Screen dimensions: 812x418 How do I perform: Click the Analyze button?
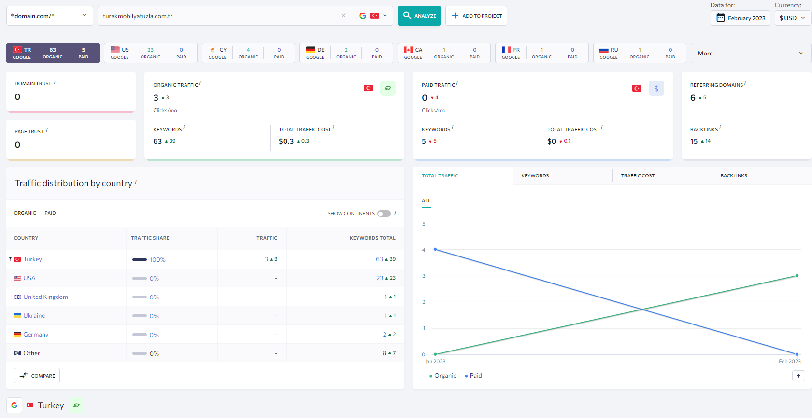point(419,16)
